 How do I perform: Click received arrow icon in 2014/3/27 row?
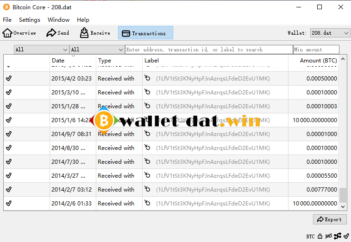pos(147,175)
